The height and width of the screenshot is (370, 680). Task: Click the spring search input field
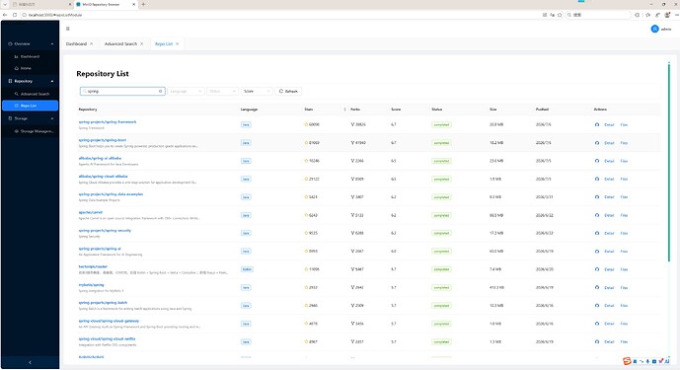pos(122,91)
